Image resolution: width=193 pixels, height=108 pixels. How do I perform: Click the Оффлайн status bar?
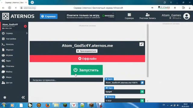click(x=87, y=59)
